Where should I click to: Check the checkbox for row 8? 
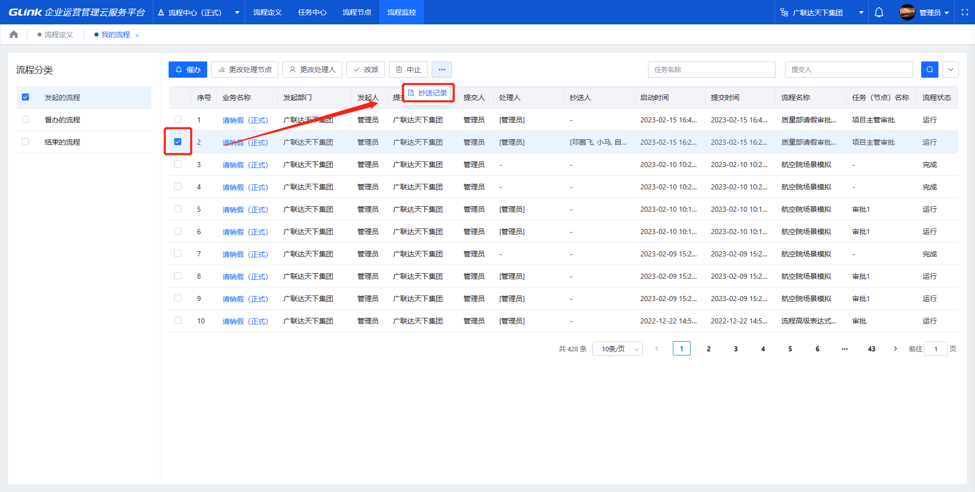[178, 276]
